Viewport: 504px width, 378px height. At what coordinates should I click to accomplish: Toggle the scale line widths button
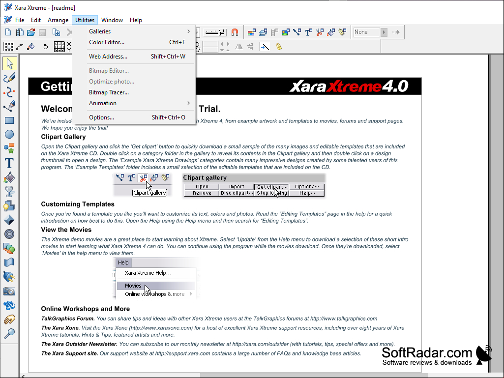point(265,47)
